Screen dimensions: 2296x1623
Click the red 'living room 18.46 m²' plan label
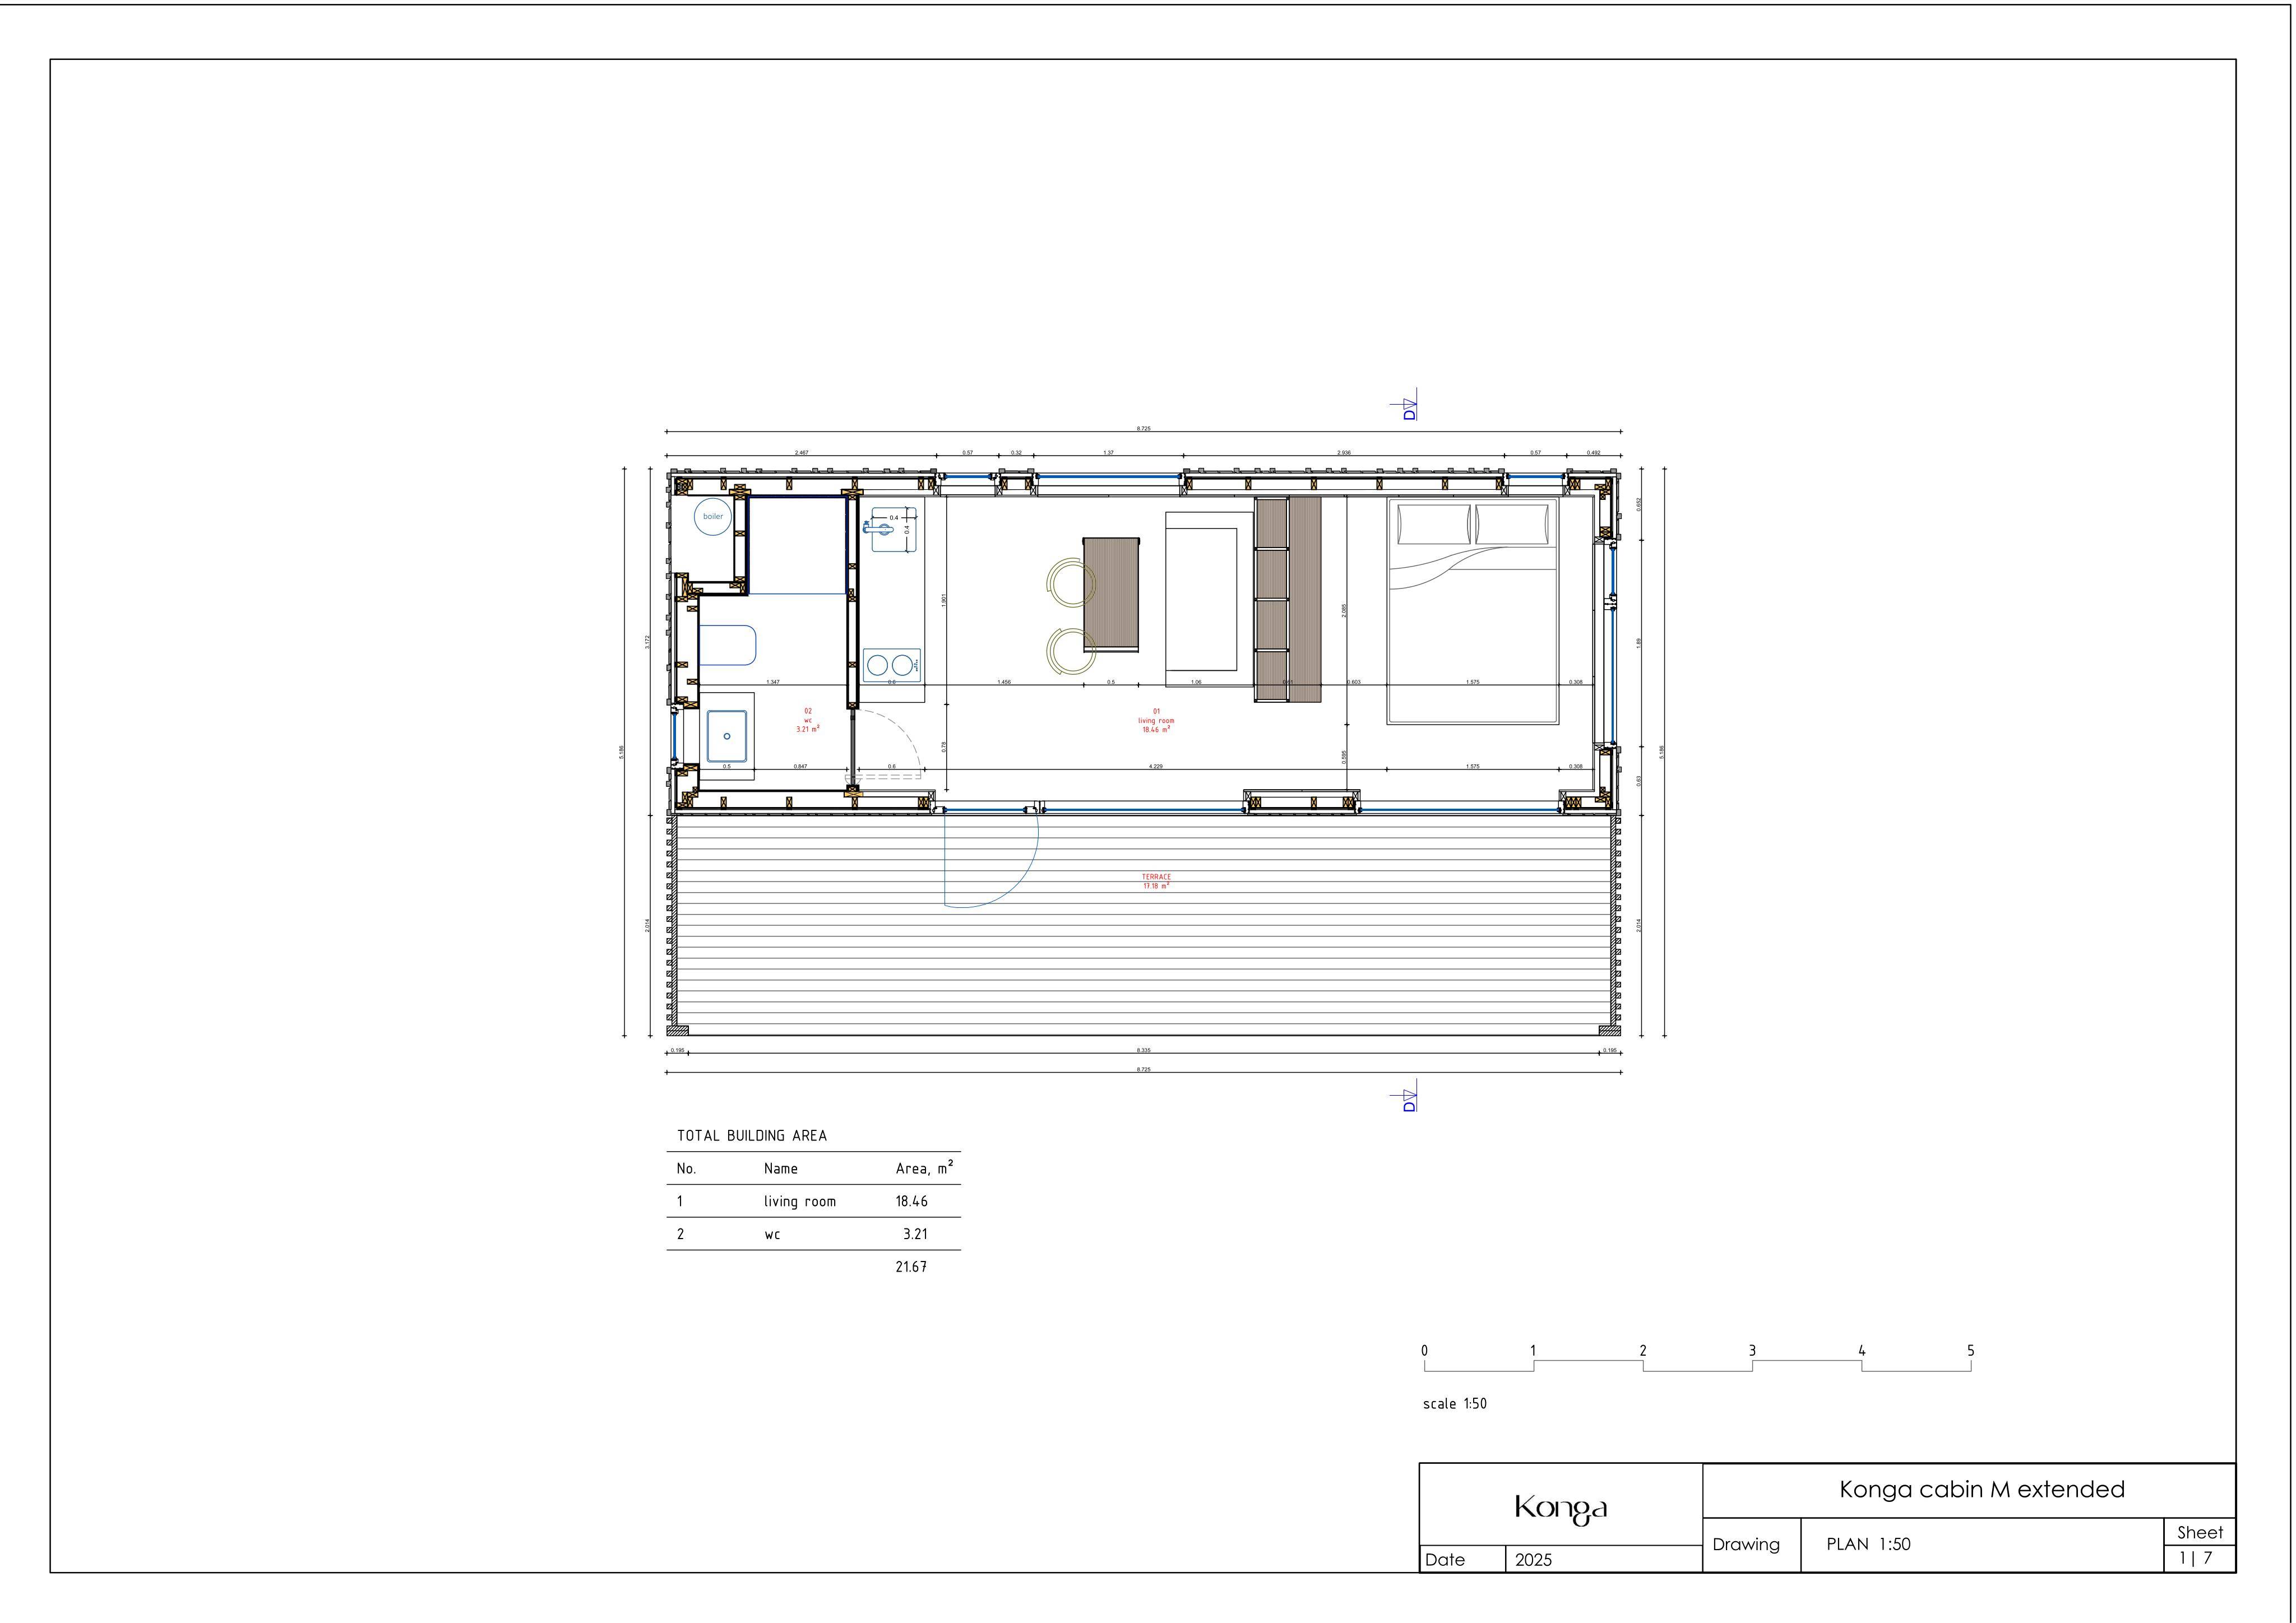(1156, 720)
